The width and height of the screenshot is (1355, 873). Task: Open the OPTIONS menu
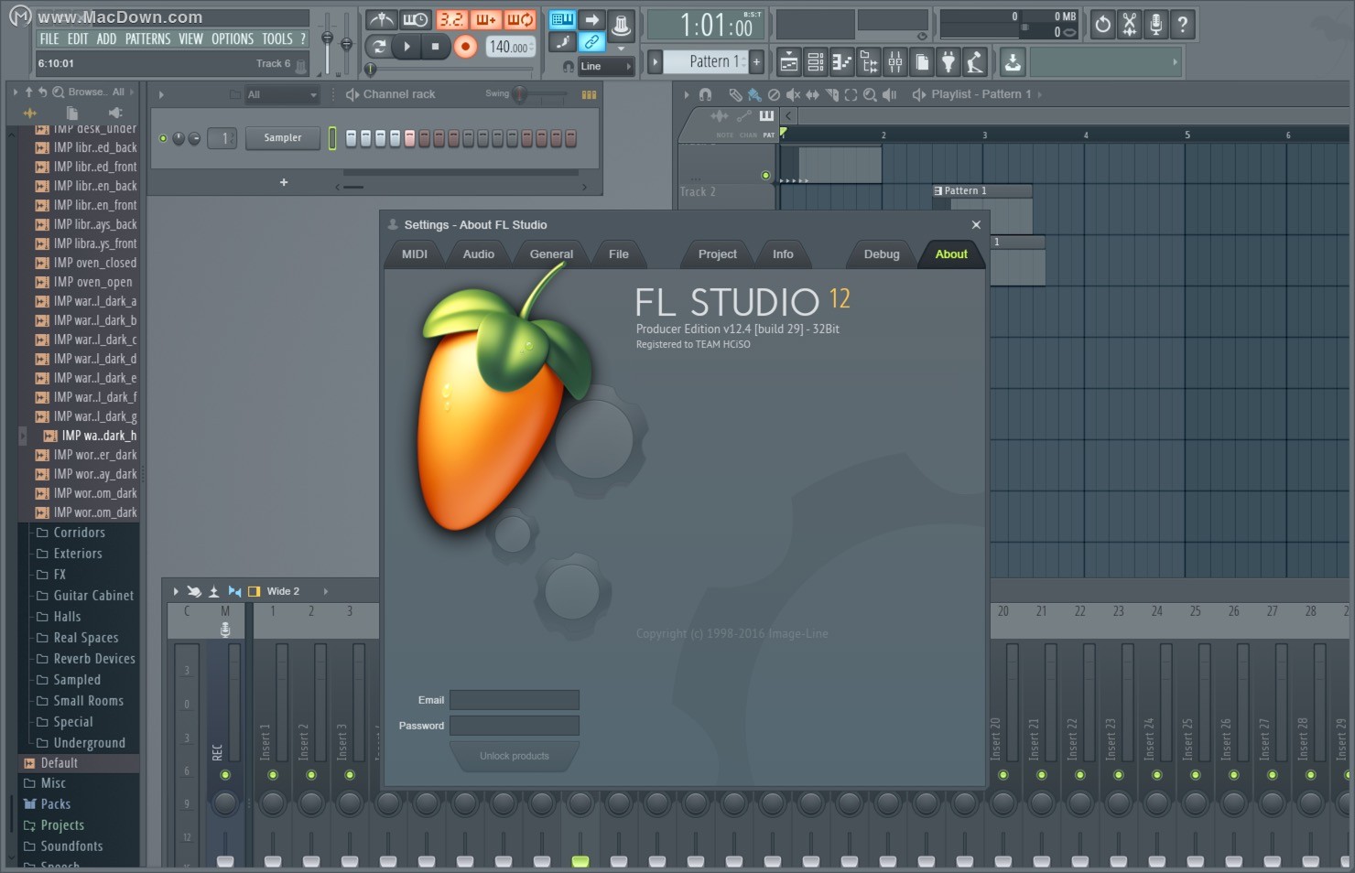coord(233,38)
